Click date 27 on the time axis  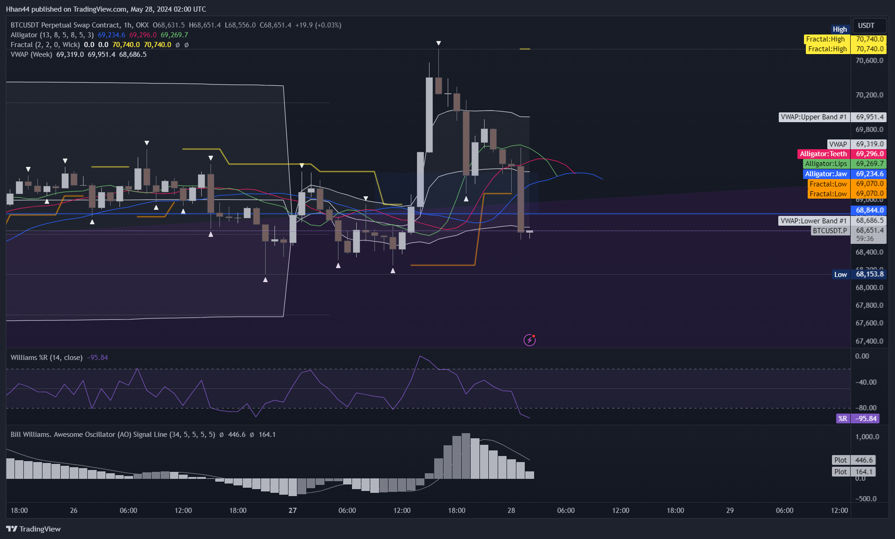(293, 511)
